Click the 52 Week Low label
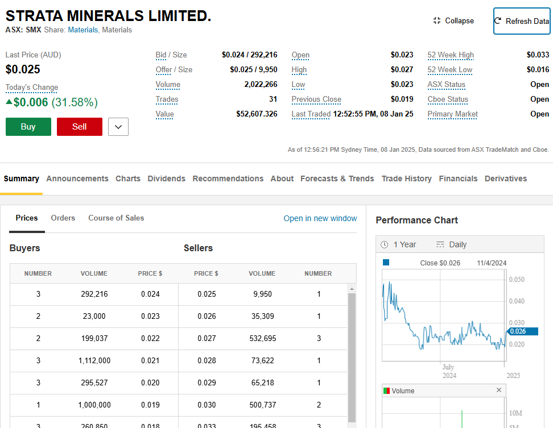This screenshot has height=428, width=553. click(450, 70)
